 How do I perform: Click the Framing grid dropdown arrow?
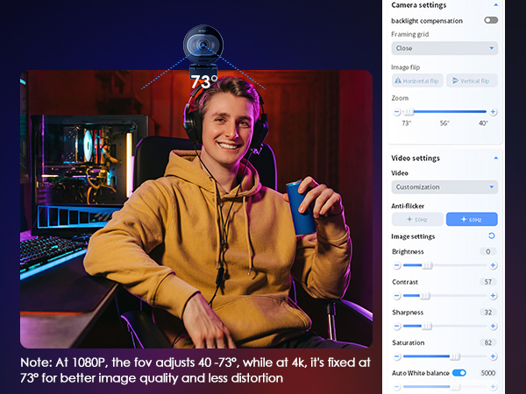492,48
